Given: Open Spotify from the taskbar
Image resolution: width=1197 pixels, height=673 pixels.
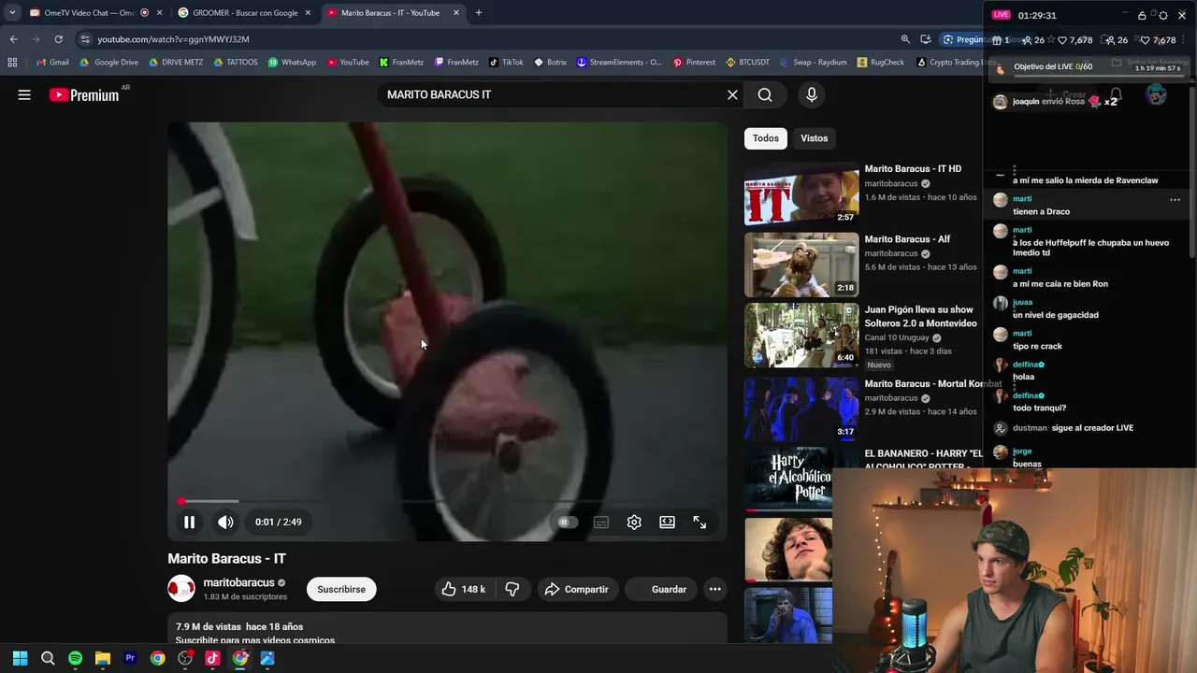Looking at the screenshot, I should click(75, 658).
